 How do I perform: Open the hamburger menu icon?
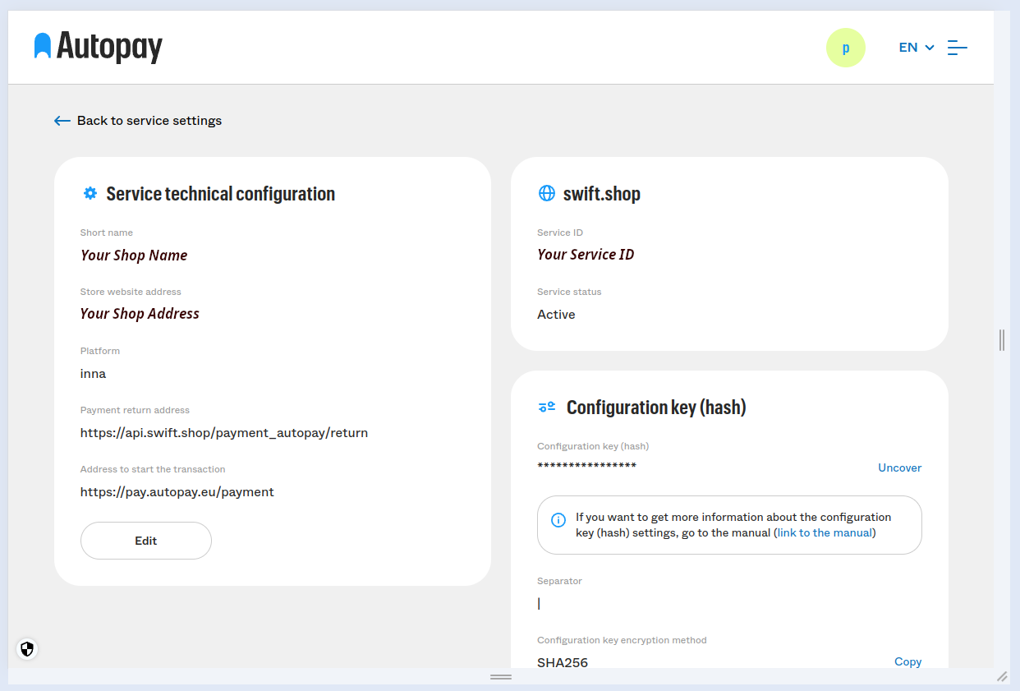pyautogui.click(x=958, y=48)
